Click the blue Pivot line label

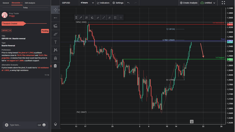(x=223, y=39)
